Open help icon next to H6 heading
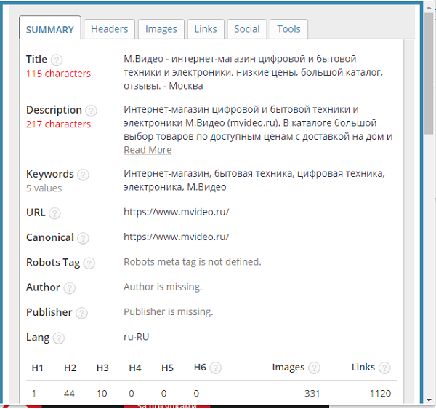Screen dimensions: 436x409 (216, 368)
